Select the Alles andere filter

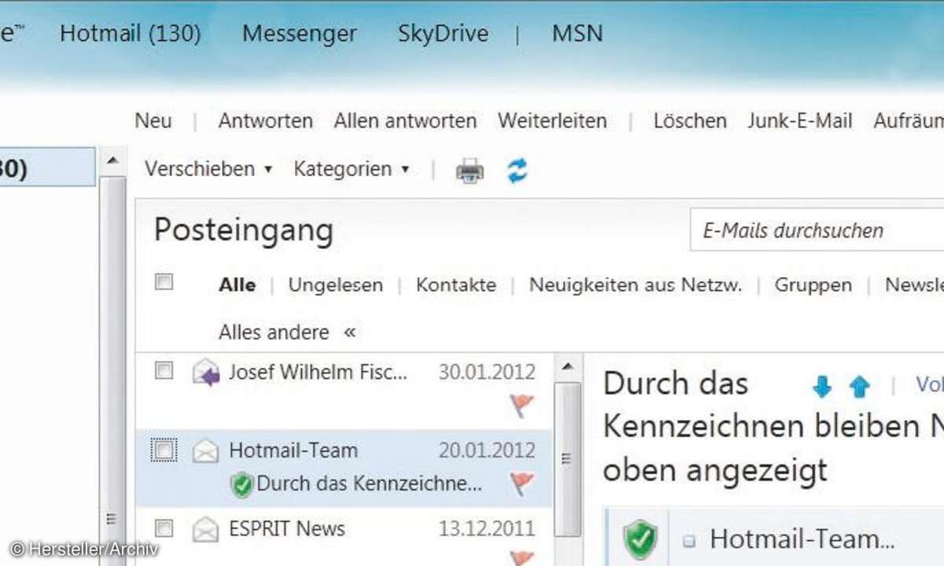tap(274, 332)
